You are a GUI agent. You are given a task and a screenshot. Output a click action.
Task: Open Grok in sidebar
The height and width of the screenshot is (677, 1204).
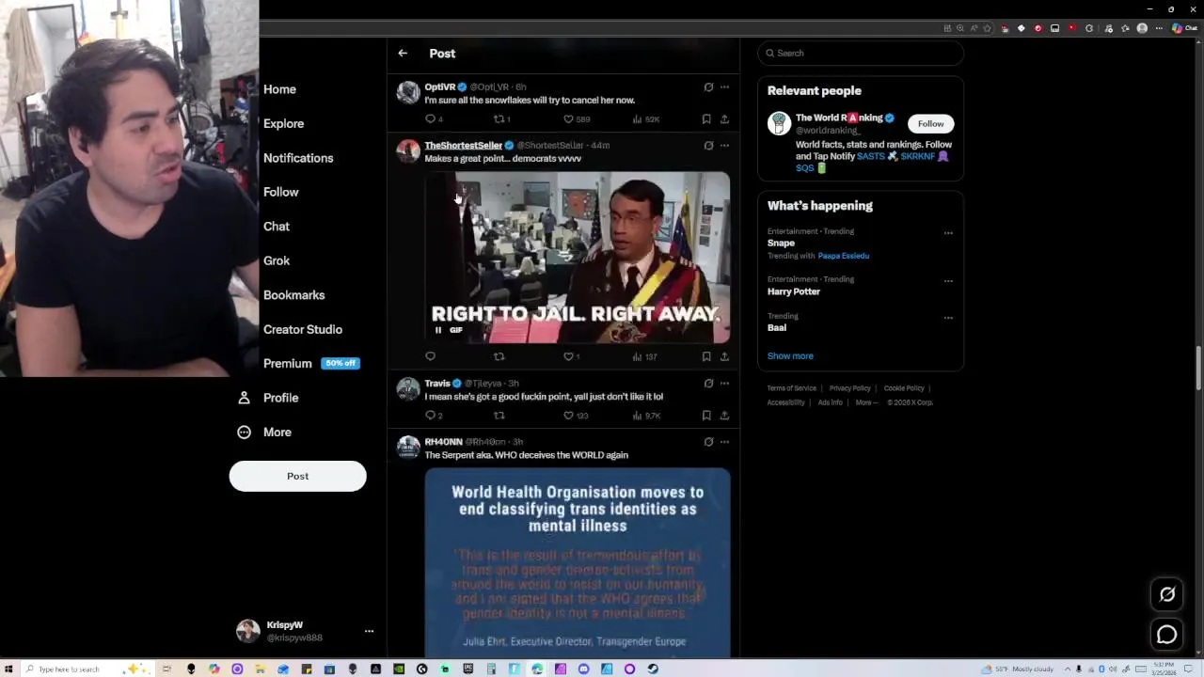[277, 260]
